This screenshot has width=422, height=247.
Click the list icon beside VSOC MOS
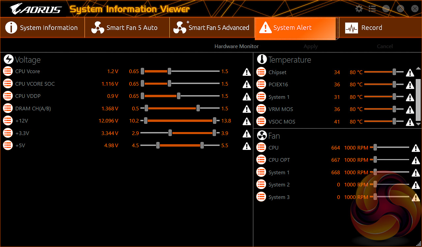pos(261,122)
